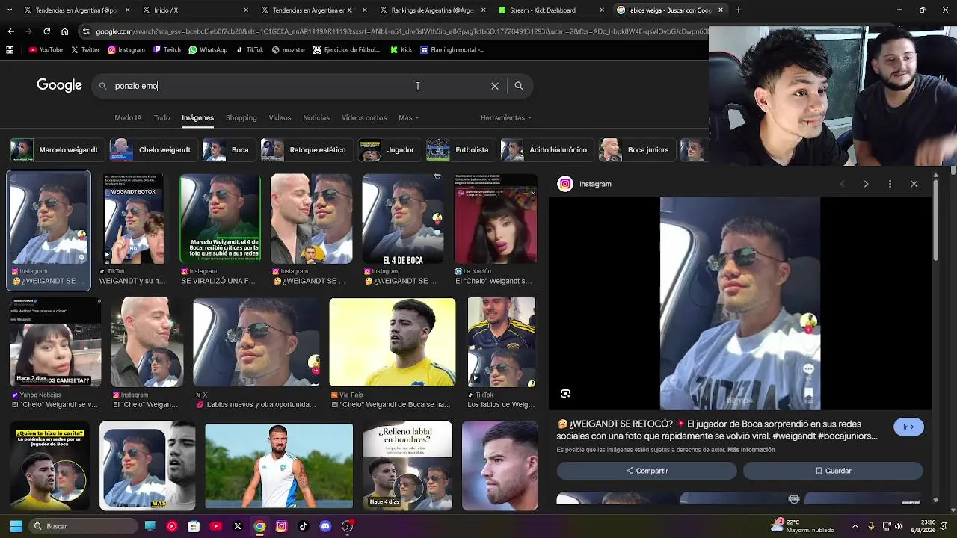Click the Chrome back arrow
The image size is (957, 538).
click(10, 31)
